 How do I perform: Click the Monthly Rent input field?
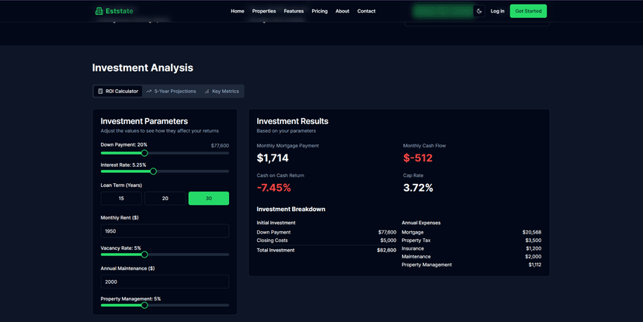click(x=165, y=231)
